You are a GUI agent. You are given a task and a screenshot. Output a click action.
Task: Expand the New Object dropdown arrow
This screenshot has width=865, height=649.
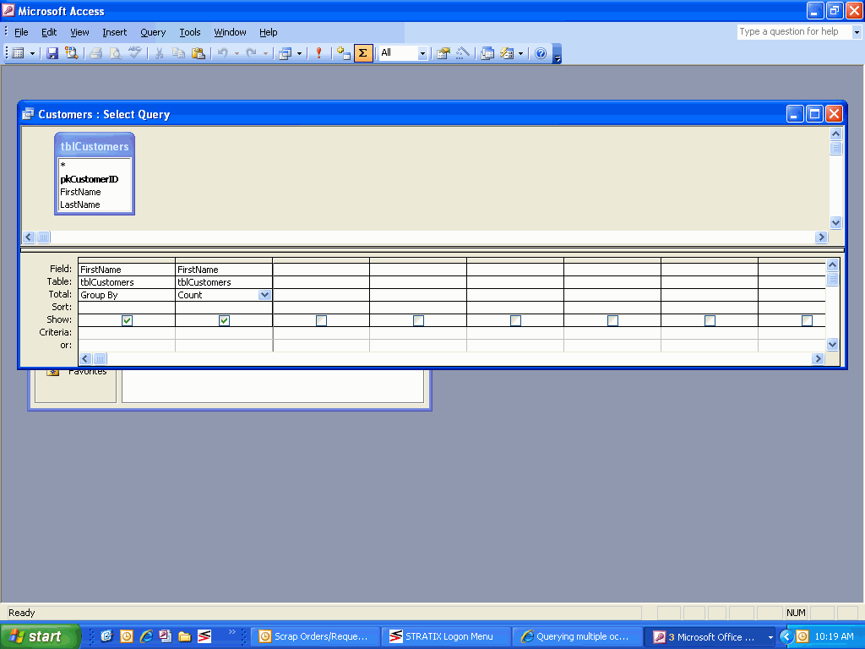(520, 53)
